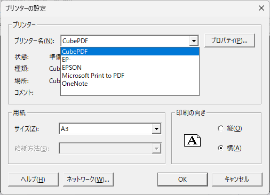Click the キャンセル cancel button
The height and width of the screenshot is (195, 270).
[x=237, y=180]
